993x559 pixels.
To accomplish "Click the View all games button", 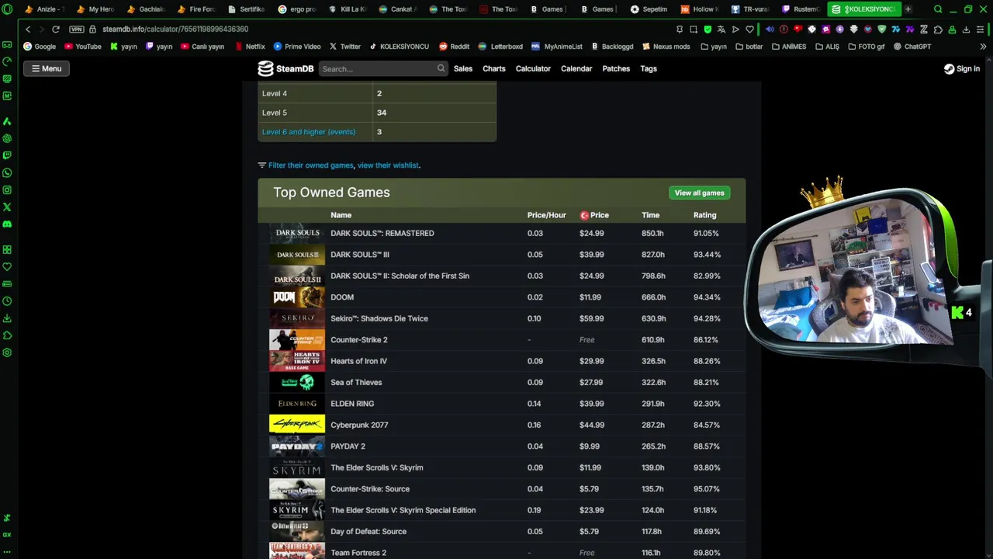I will coord(699,193).
